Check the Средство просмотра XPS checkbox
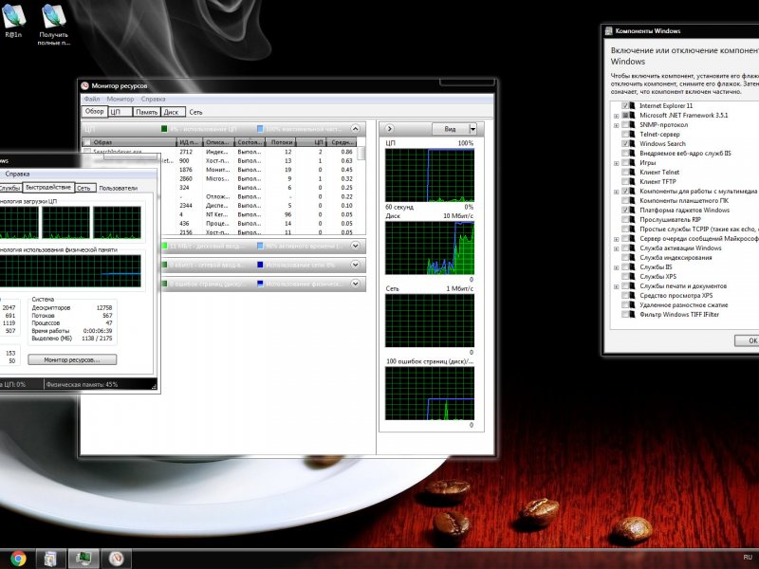759x569 pixels. point(625,296)
